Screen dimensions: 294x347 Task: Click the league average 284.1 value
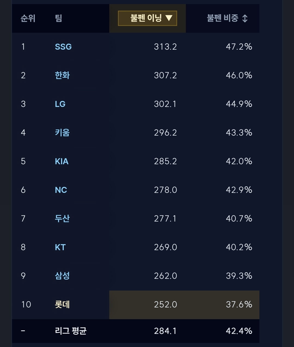click(165, 331)
